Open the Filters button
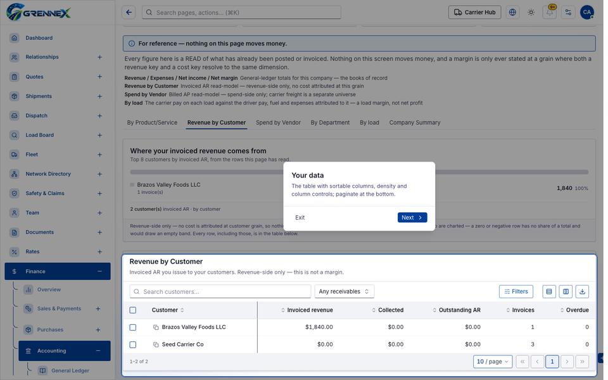 pyautogui.click(x=516, y=291)
